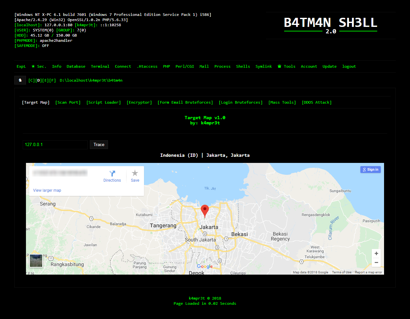This screenshot has height=319, width=410.
Task: Click the k4mpr3t folder in path
Action: point(98,80)
